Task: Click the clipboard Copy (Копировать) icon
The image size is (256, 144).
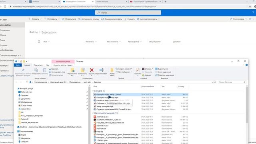Action: coord(36,70)
